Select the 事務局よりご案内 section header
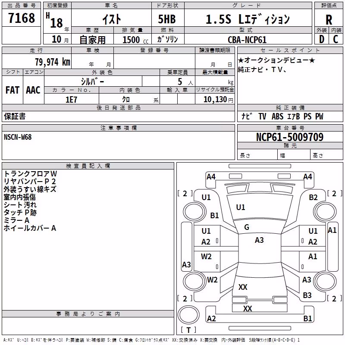Image resolution: width=345 pixels, height=345 pixels. point(88,314)
